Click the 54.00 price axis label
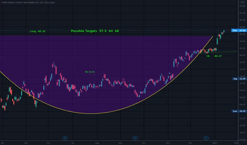The image size is (247, 145). pos(242,6)
